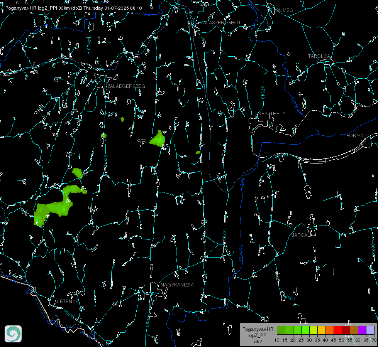Click the triangular green radar echo at map center
The height and width of the screenshot is (347, 378).
click(x=158, y=139)
